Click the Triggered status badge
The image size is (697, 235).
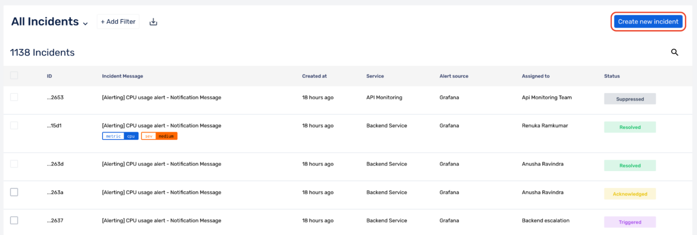[630, 222]
